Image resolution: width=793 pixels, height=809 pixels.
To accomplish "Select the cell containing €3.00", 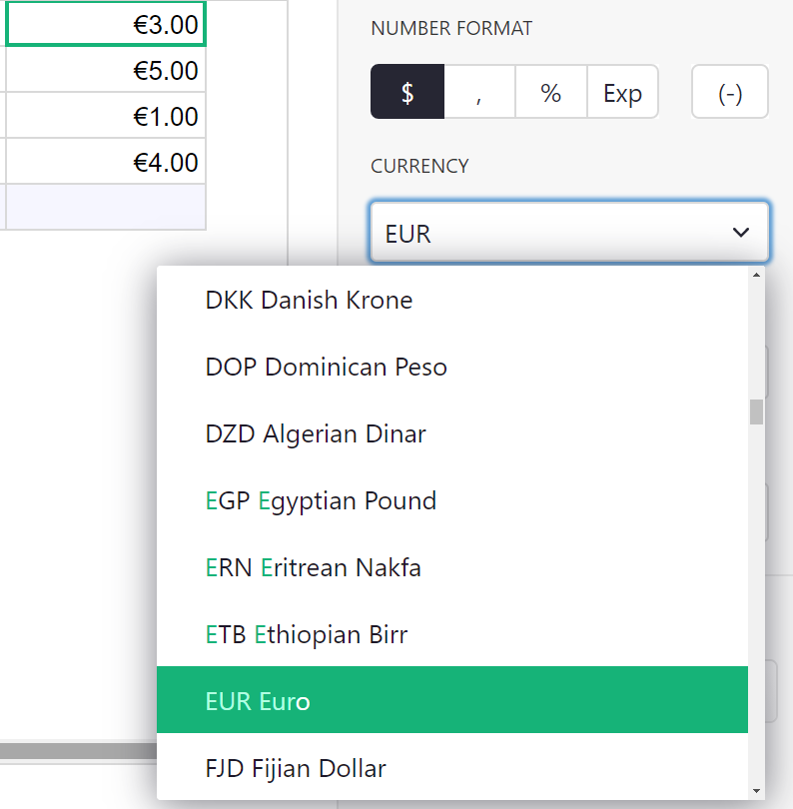I will coord(106,26).
